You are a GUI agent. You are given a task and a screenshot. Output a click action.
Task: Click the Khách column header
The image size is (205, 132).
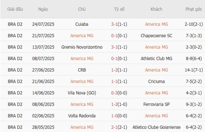point(156,9)
